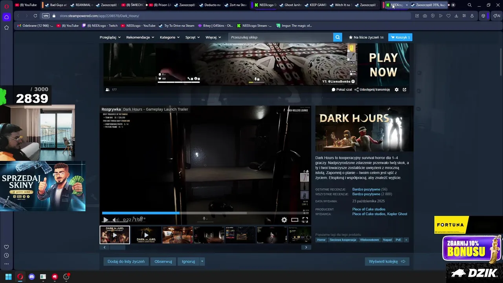Open the ad blocker shield icon
Image resolution: width=503 pixels, height=283 pixels.
pyautogui.click(x=433, y=16)
